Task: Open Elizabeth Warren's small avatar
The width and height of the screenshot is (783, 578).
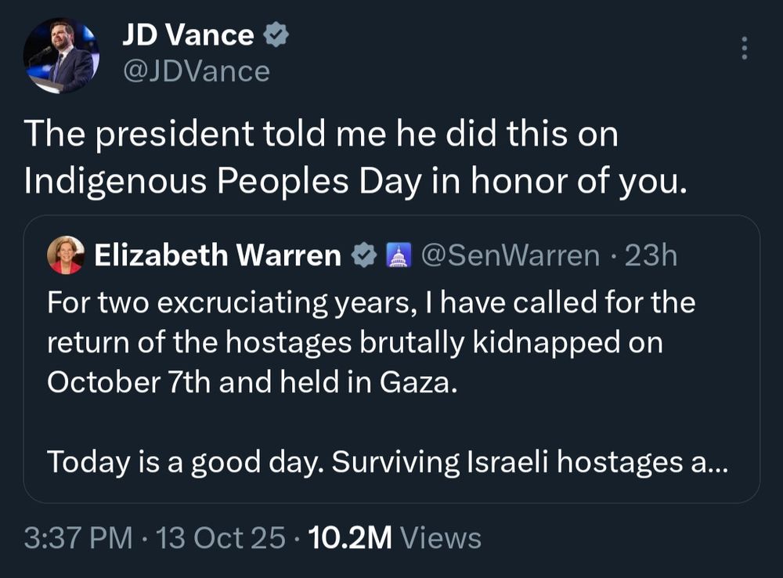Action: [x=66, y=255]
